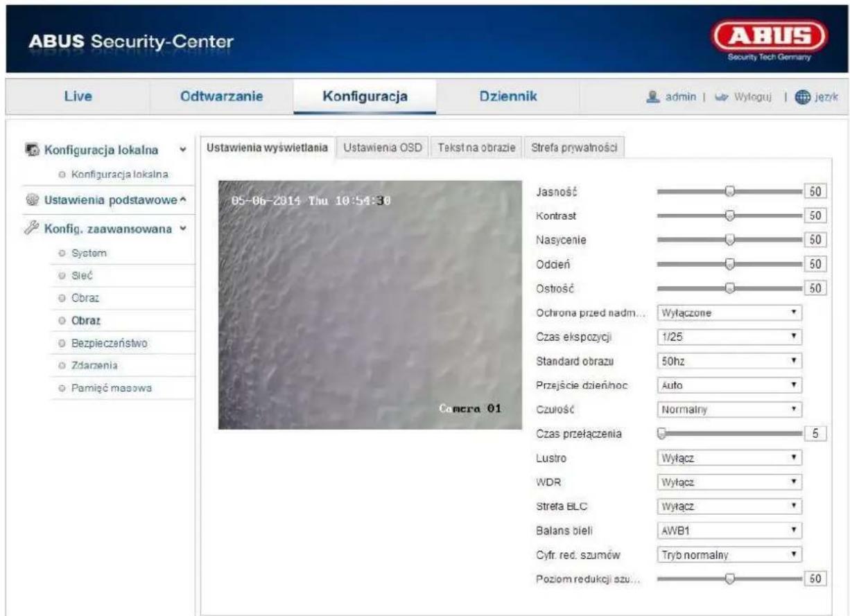850x616 pixels.
Task: Click the Odcień slider handle
Action: tap(729, 264)
